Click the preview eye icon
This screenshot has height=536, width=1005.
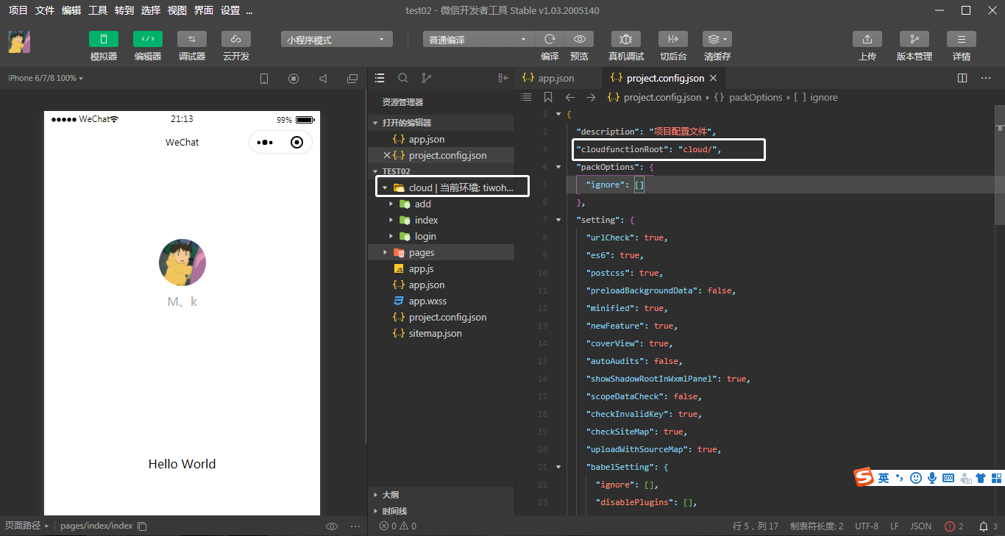coord(579,39)
